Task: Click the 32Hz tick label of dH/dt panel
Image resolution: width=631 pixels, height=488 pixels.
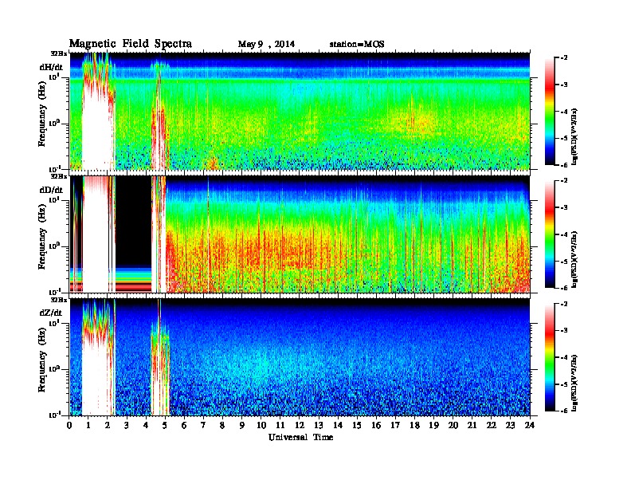Action: pos(58,53)
